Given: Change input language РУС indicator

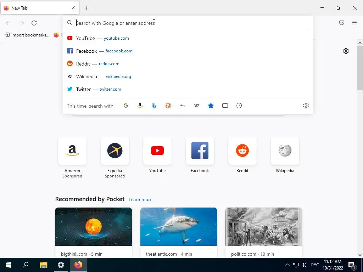Looking at the screenshot, I should tap(315, 265).
